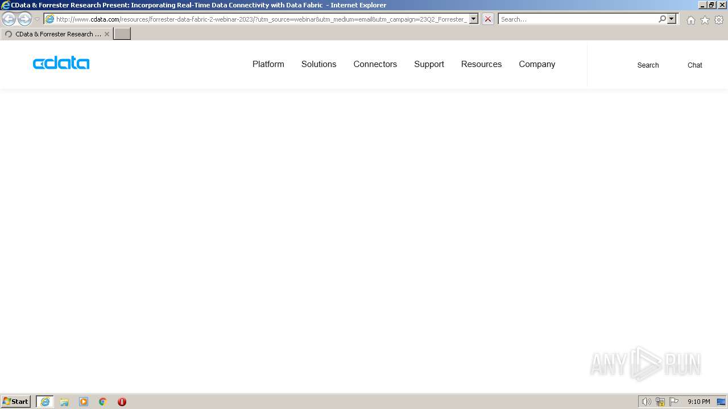Screen dimensions: 728x409
Task: Expand the address bar dropdown arrow
Action: click(474, 19)
